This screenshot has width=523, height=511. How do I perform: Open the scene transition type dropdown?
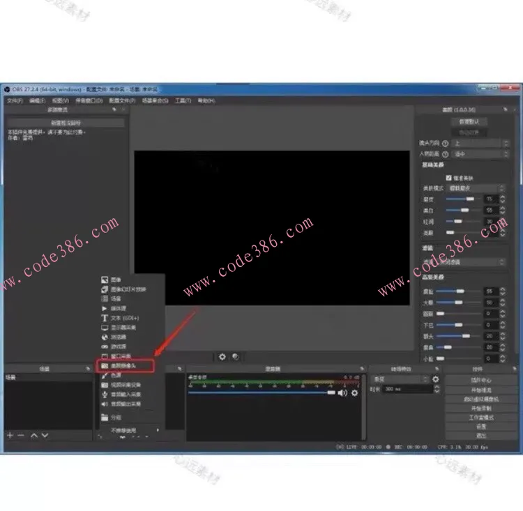400,379
